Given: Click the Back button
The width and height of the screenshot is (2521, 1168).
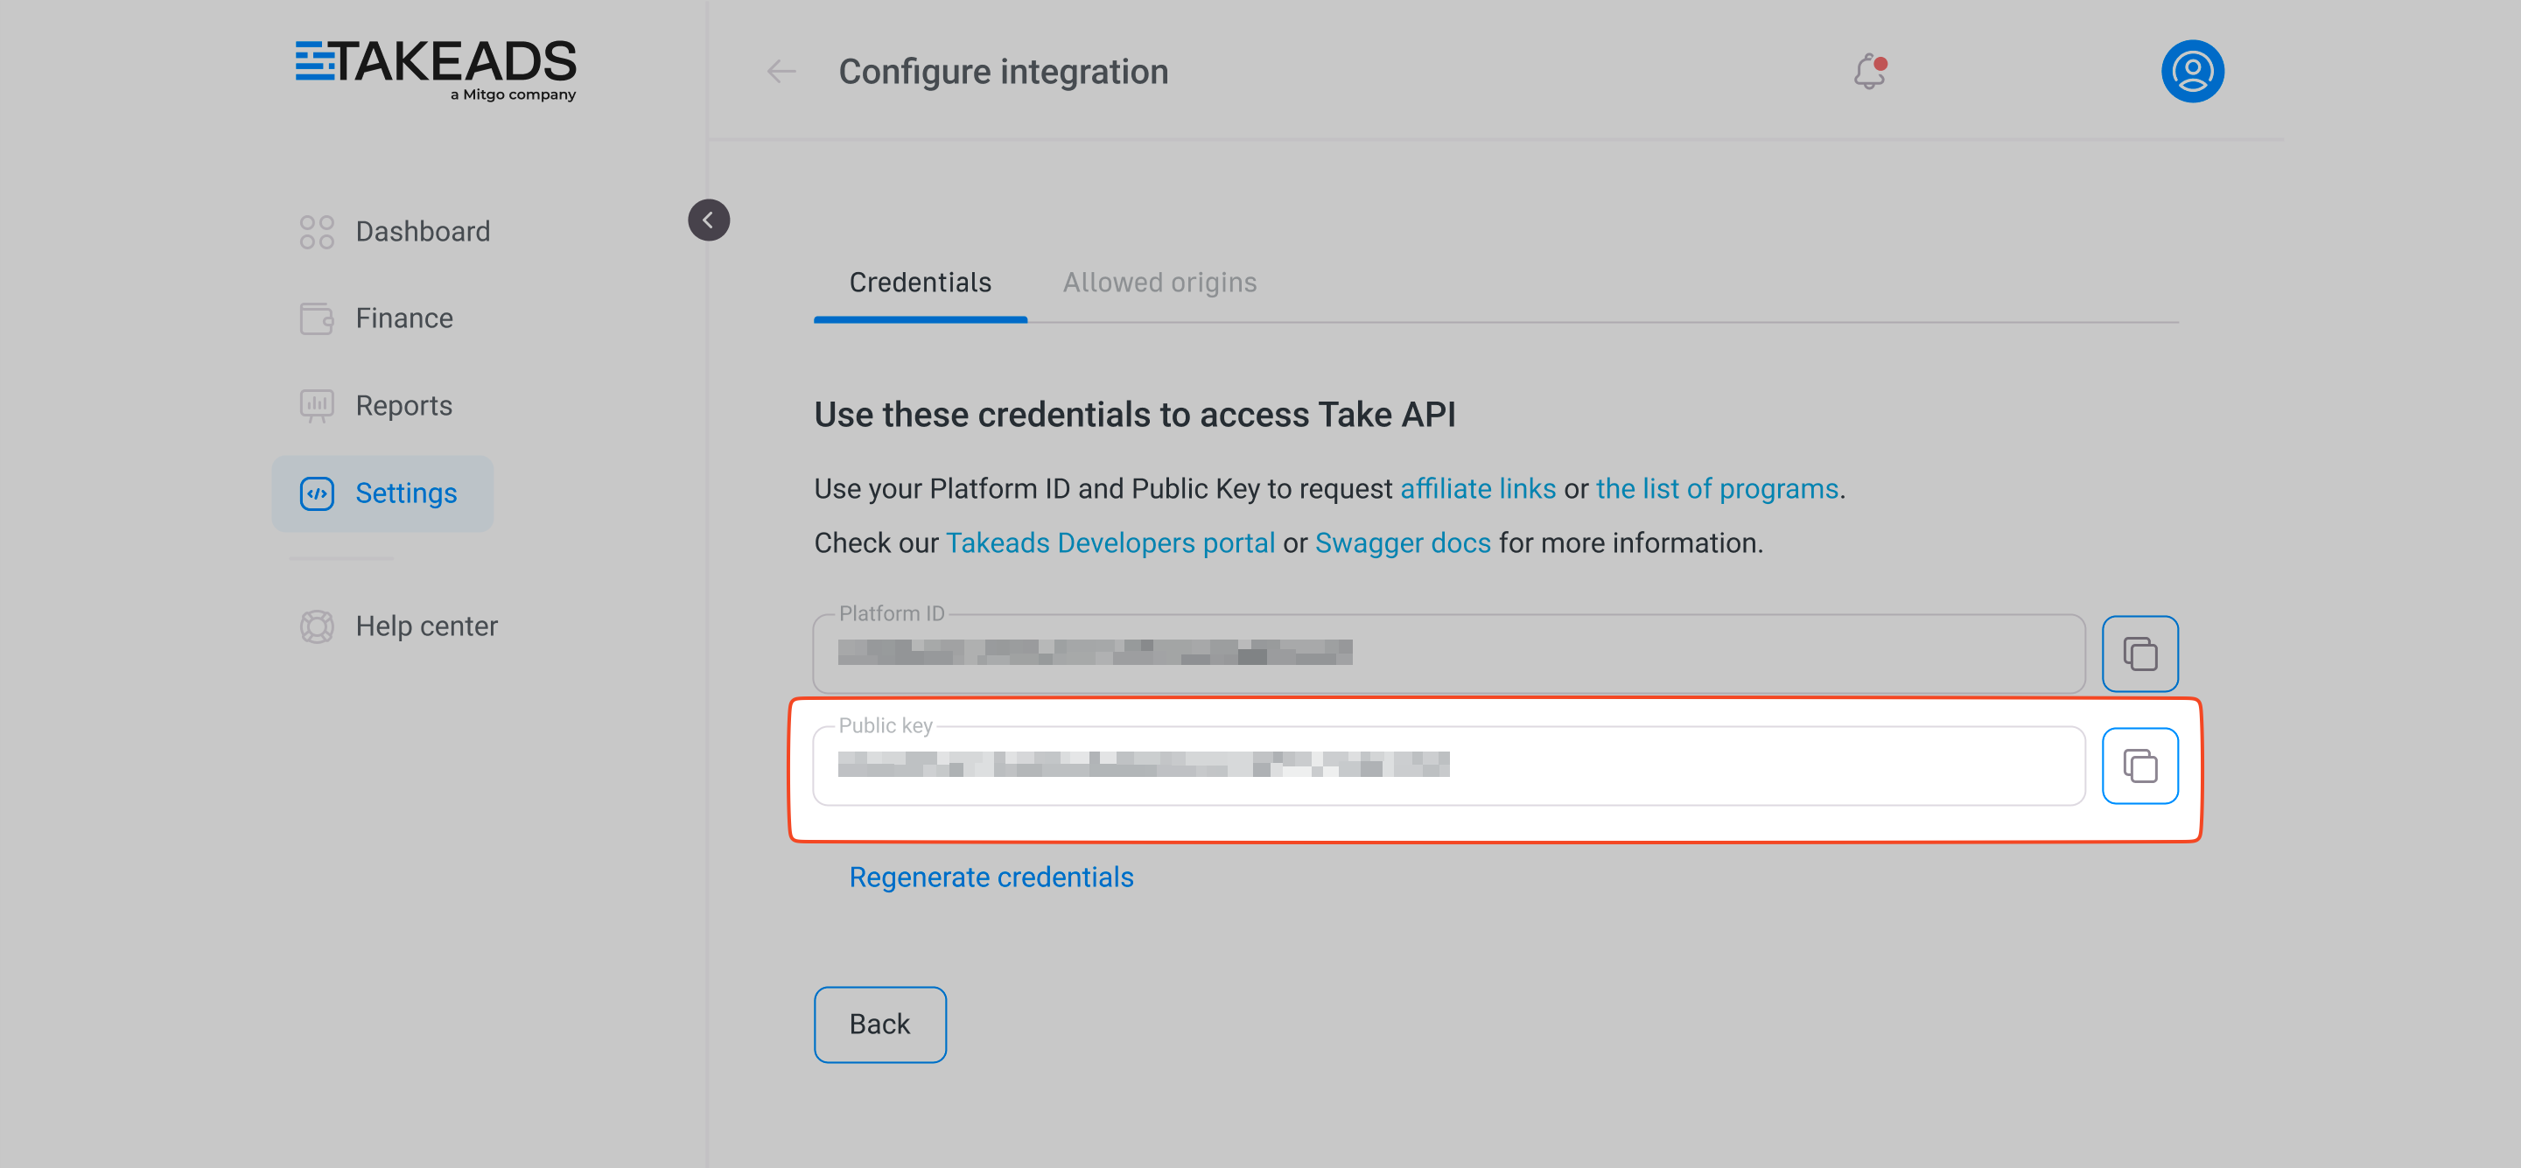Looking at the screenshot, I should [x=879, y=1025].
